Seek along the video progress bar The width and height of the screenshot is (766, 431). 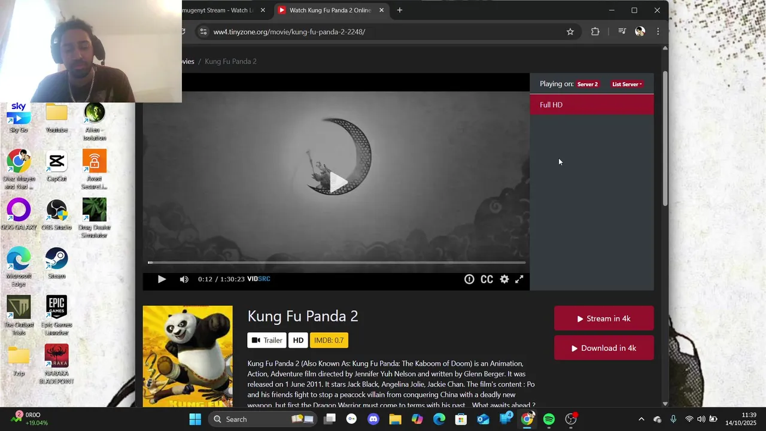point(337,262)
